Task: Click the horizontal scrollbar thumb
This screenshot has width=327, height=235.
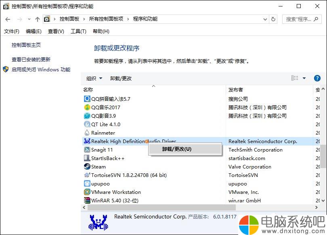Action: point(161,207)
